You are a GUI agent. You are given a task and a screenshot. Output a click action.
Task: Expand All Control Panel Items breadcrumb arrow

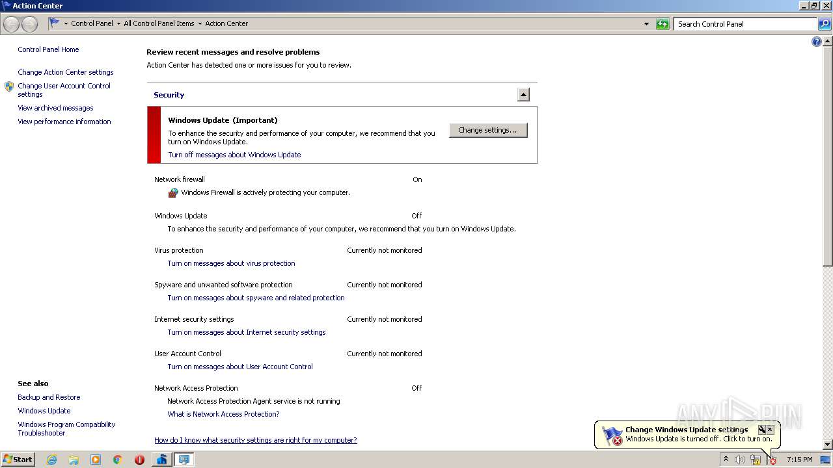pyautogui.click(x=200, y=24)
